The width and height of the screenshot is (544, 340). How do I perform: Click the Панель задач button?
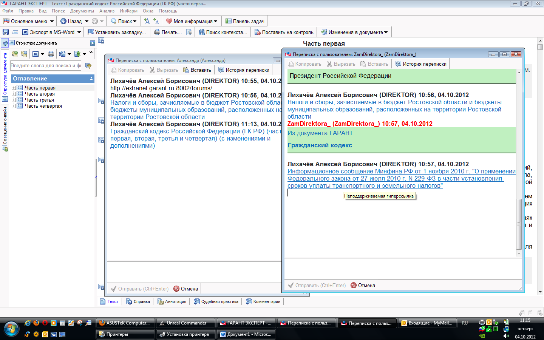click(245, 21)
